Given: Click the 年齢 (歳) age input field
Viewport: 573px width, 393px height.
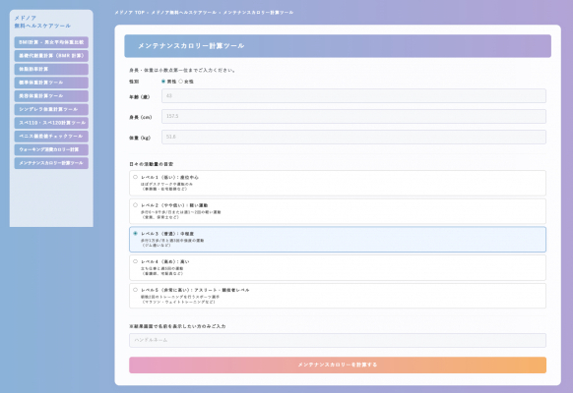Looking at the screenshot, I should [x=353, y=96].
